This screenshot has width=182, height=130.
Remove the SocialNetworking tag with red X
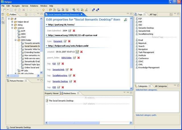(74, 75)
